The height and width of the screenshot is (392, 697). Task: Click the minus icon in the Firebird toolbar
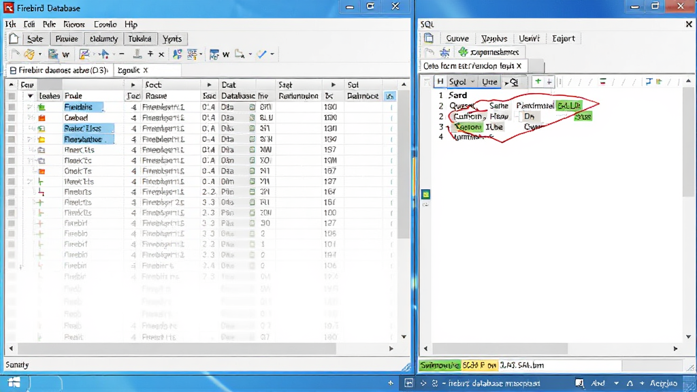[x=122, y=54]
